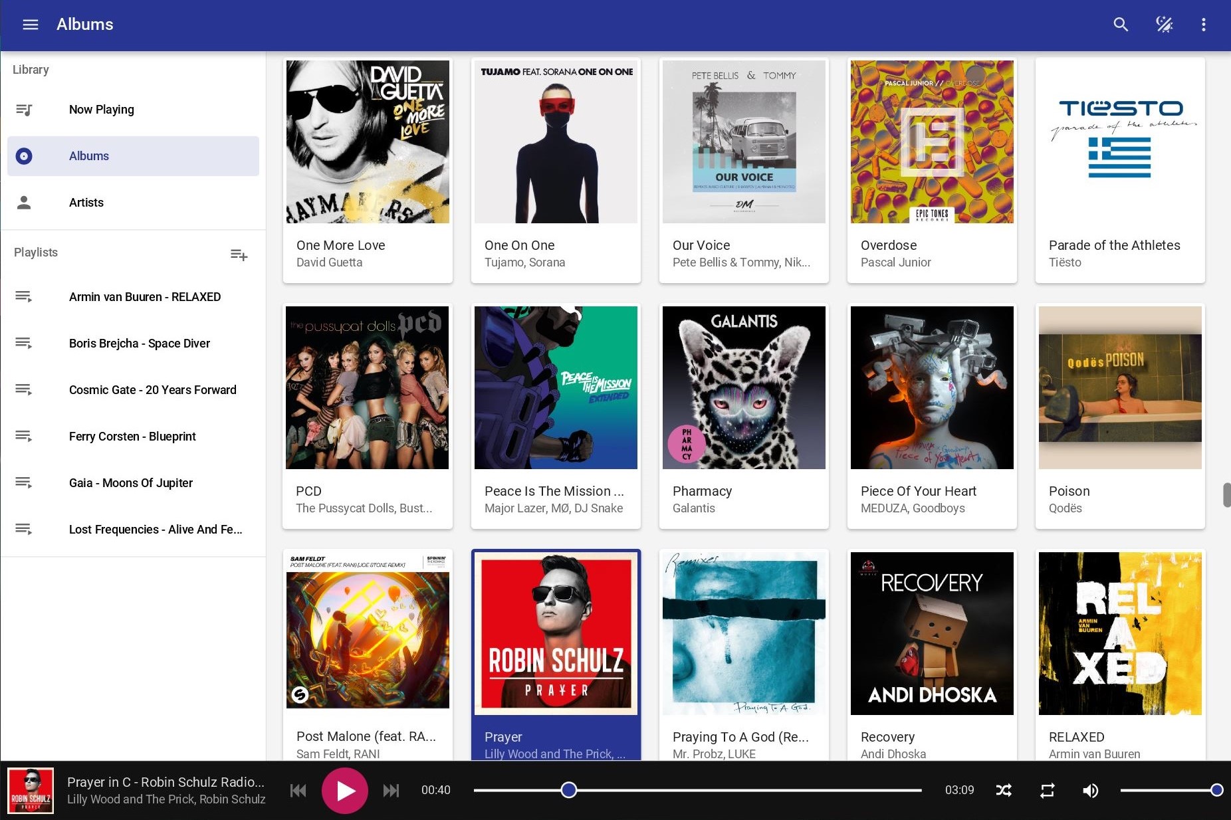Click playlist icon beside Gaia - Moons Of Jupiter
1231x820 pixels.
tap(24, 482)
